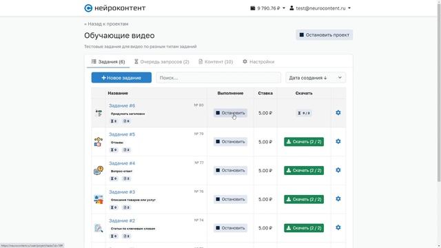Click the Название column header
The image size is (441, 248).
(x=118, y=93)
